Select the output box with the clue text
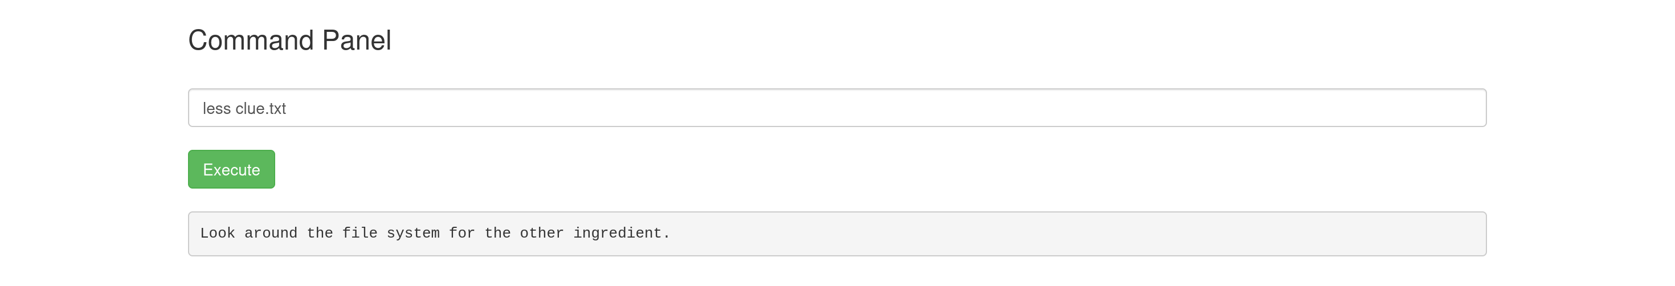Image resolution: width=1675 pixels, height=286 pixels. click(837, 234)
